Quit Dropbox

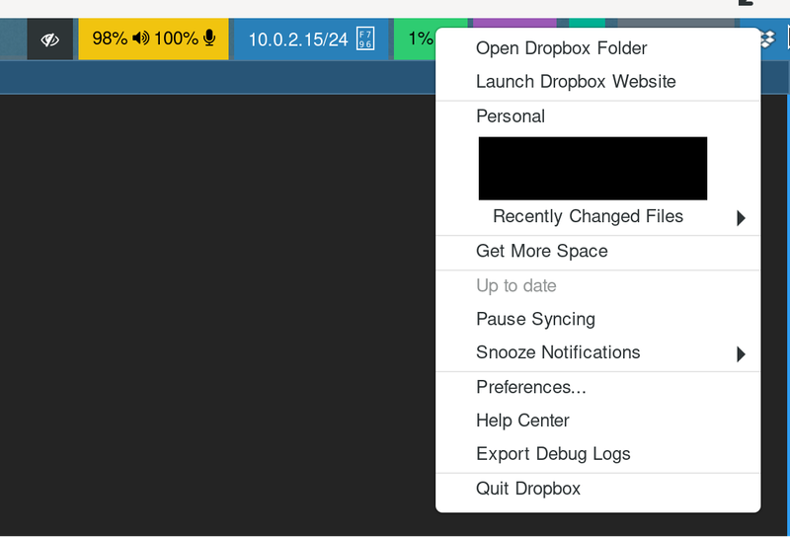[x=528, y=489]
